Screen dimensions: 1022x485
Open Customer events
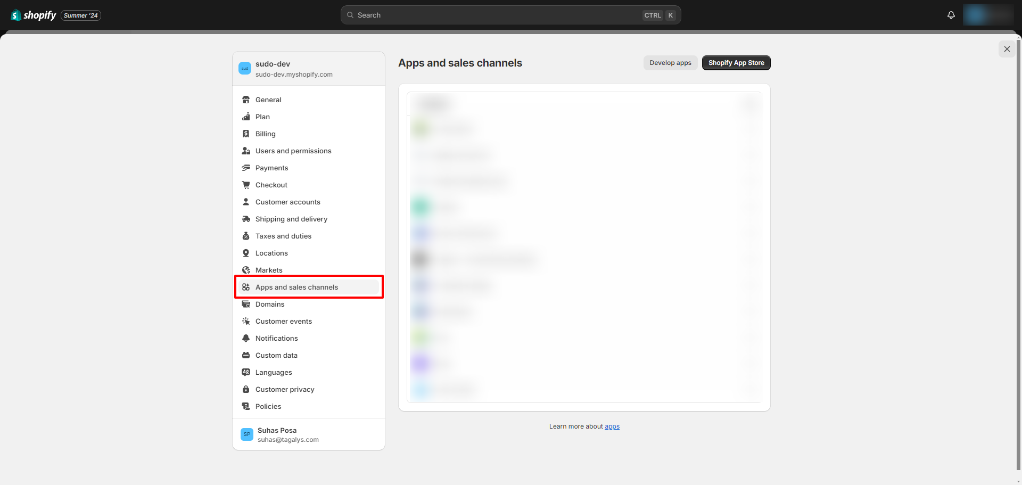pyautogui.click(x=309, y=321)
